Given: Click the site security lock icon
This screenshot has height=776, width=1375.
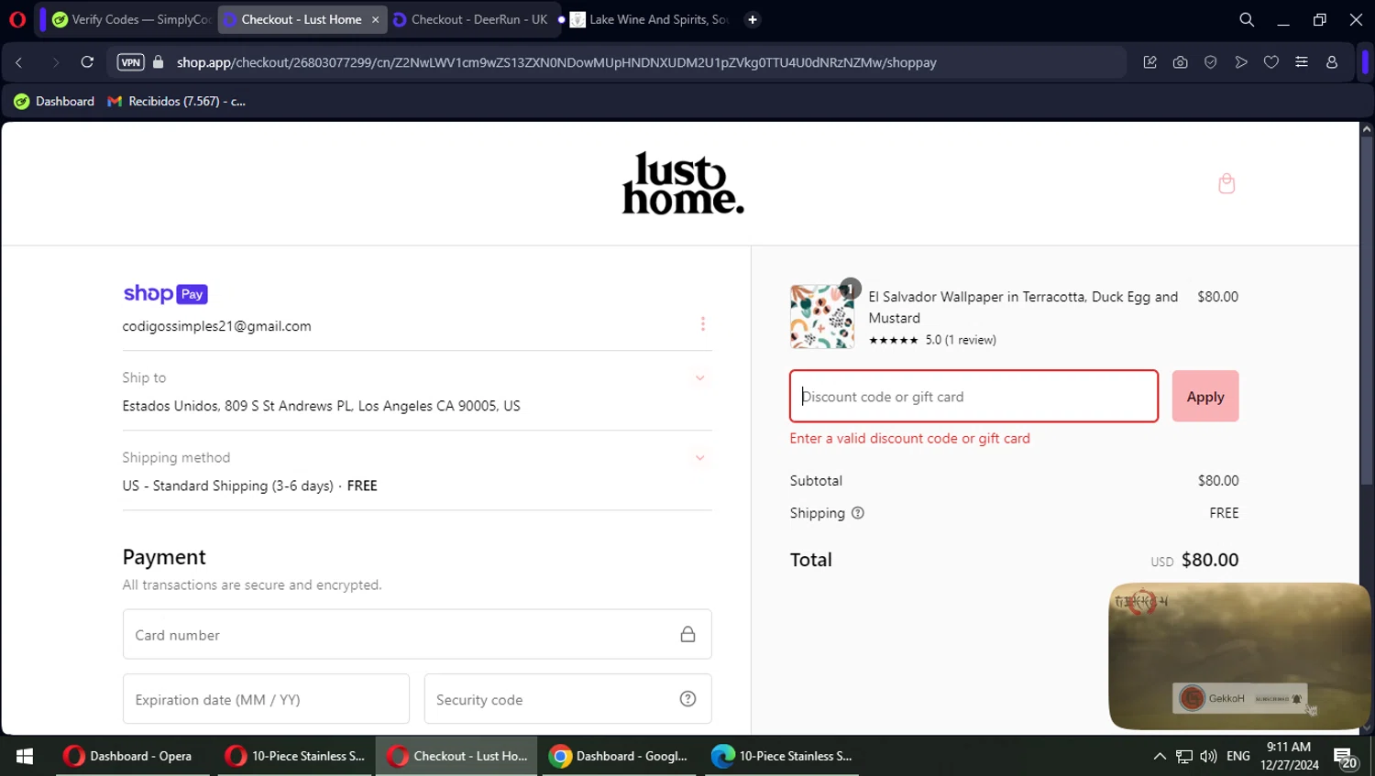Looking at the screenshot, I should [x=159, y=62].
